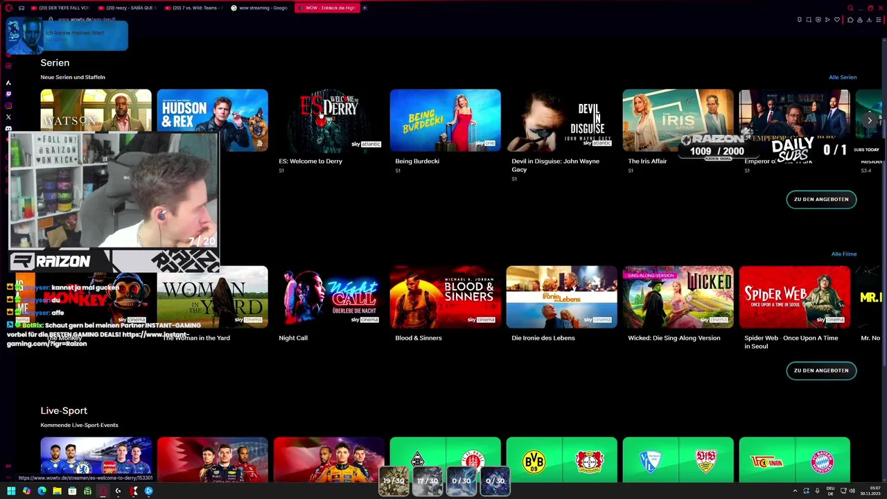Click the 'Alle Filme' link

[x=844, y=254]
